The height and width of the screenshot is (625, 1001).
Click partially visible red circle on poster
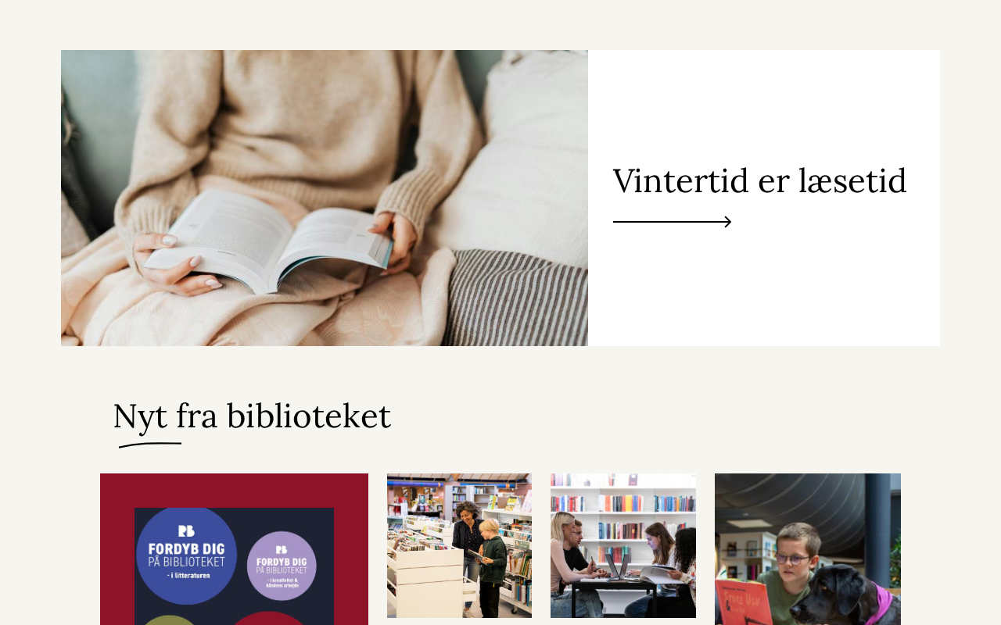(x=267, y=619)
